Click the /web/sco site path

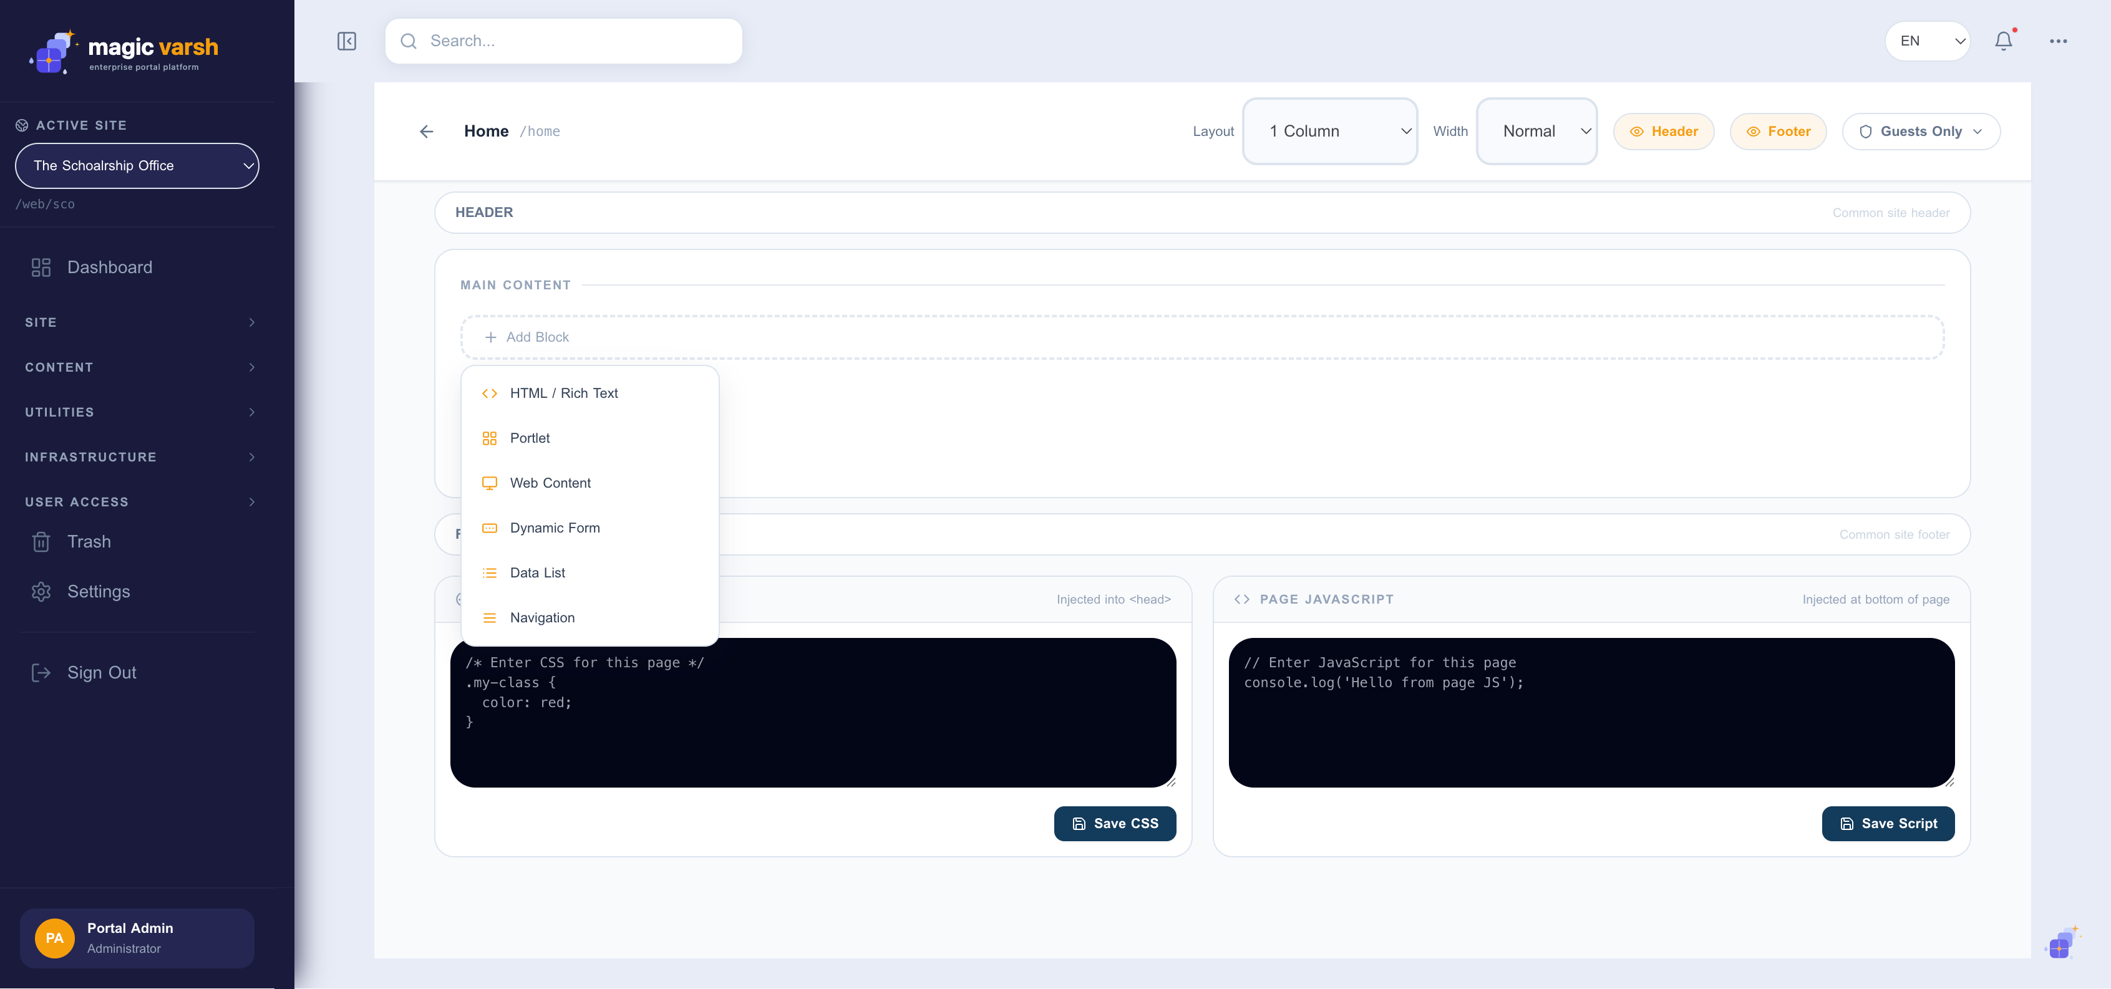click(45, 204)
